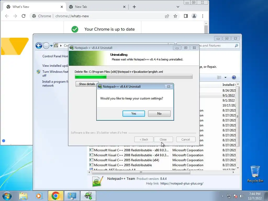268x201 pixels.
Task: Click the Programs and Features search magnifier
Action: tap(236, 46)
